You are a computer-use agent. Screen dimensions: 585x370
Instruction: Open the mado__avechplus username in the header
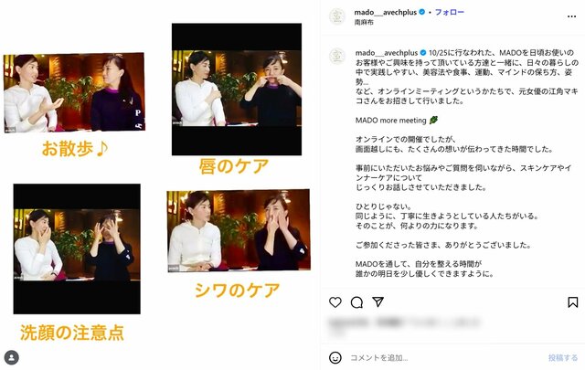(x=386, y=12)
